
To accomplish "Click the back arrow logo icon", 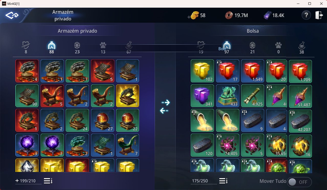I will 13,15.
